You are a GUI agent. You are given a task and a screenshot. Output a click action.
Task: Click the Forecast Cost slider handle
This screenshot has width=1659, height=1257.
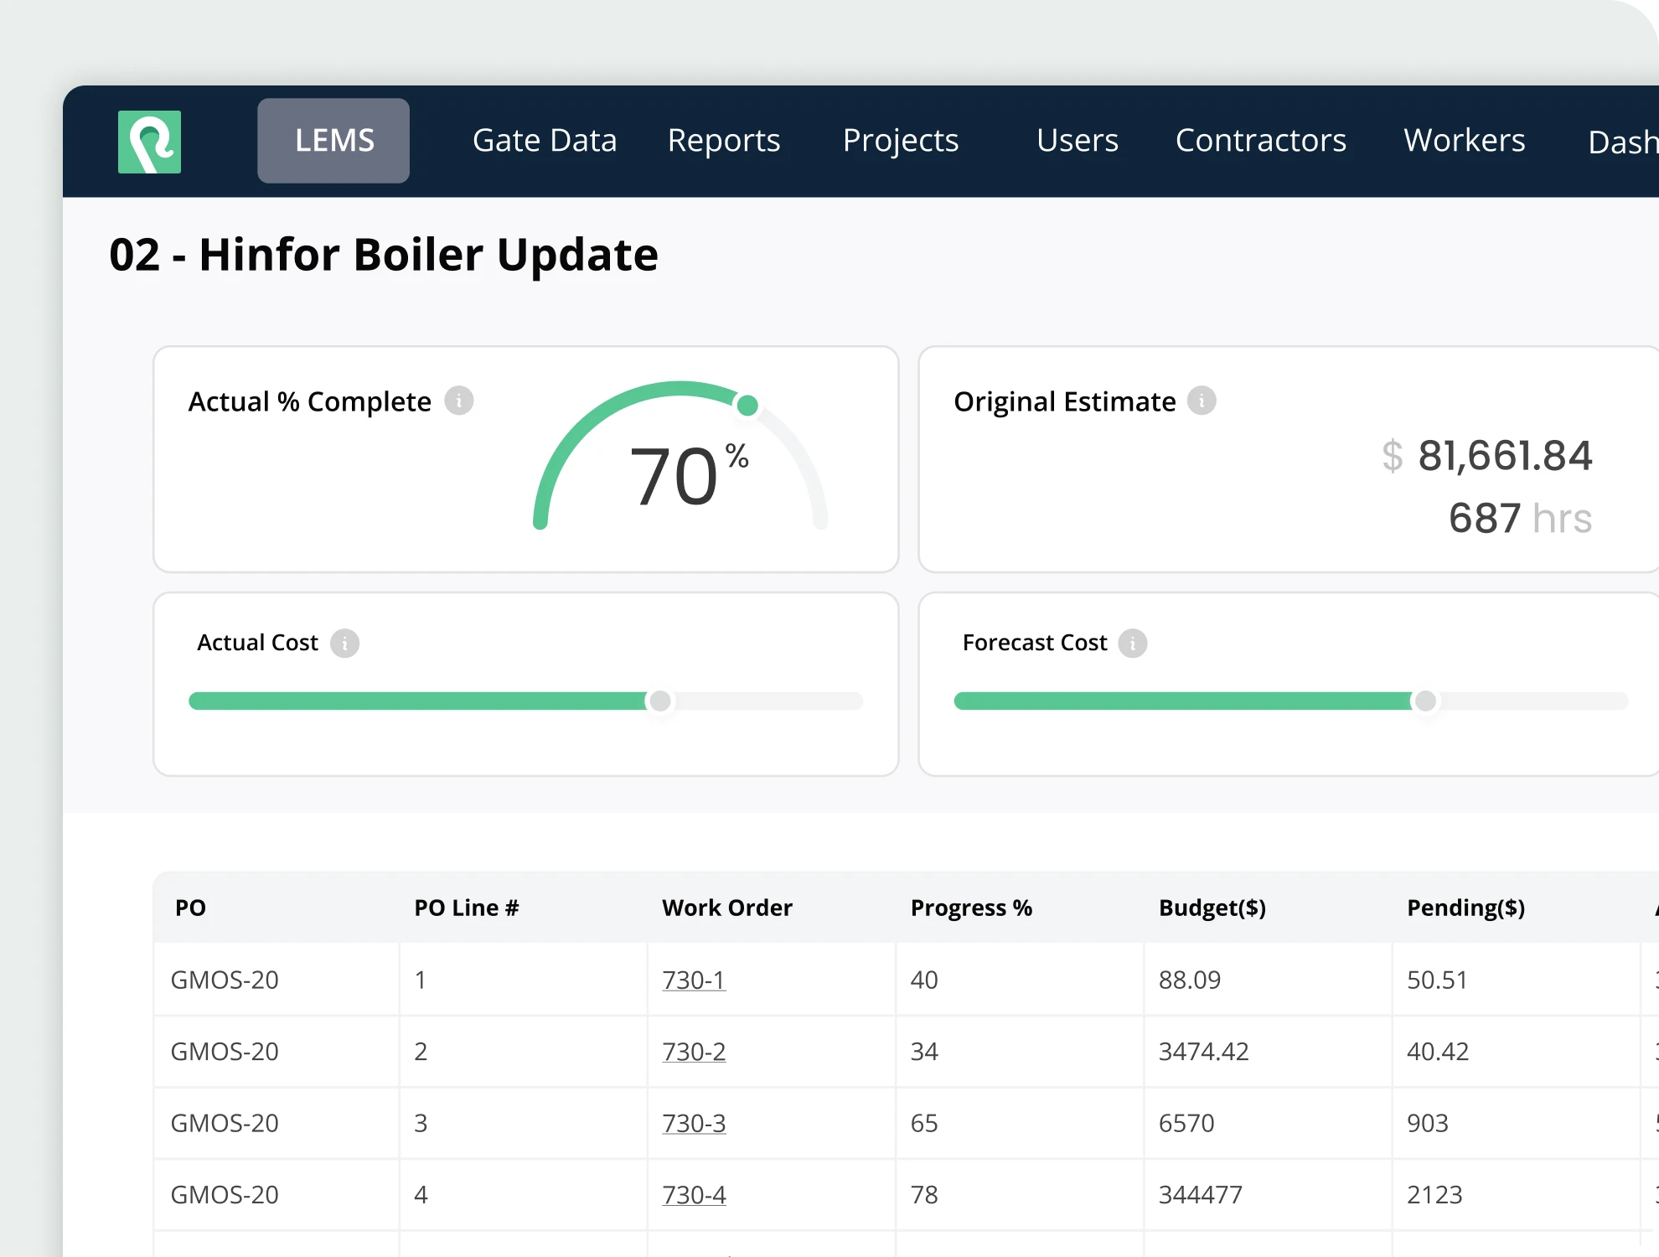1425,701
